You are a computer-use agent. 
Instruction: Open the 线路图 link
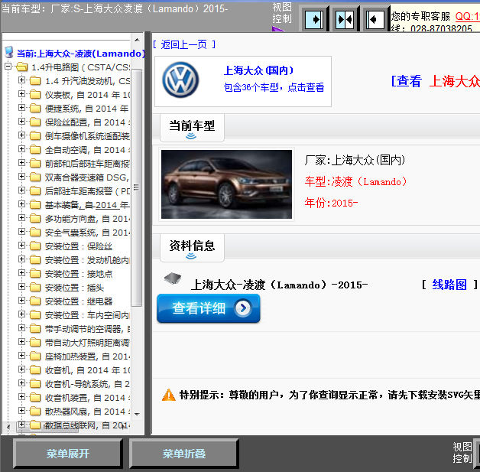[x=449, y=285]
